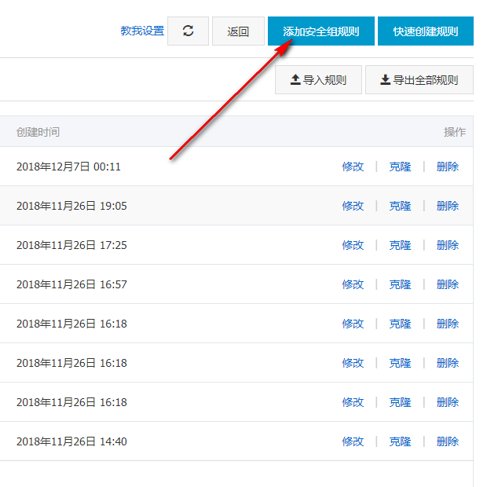
Task: Click 快速创建规则 button
Action: tap(426, 31)
